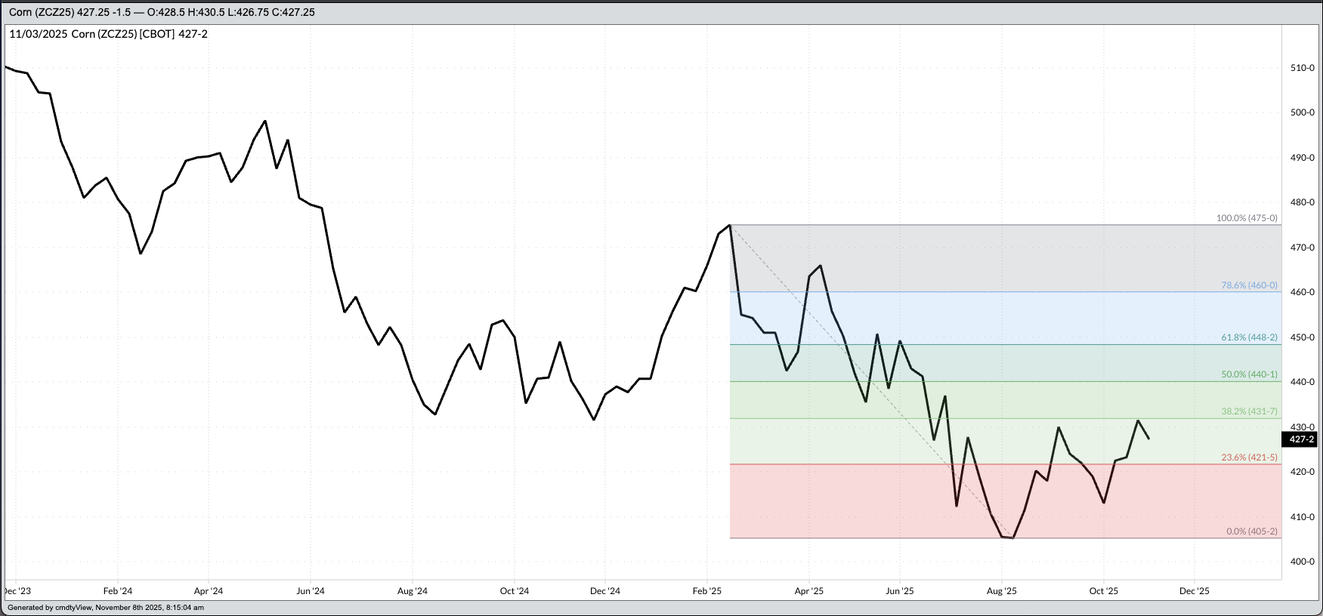Click the 100.0% (475-0) Fibonacci label
This screenshot has width=1323, height=616.
tap(1247, 218)
